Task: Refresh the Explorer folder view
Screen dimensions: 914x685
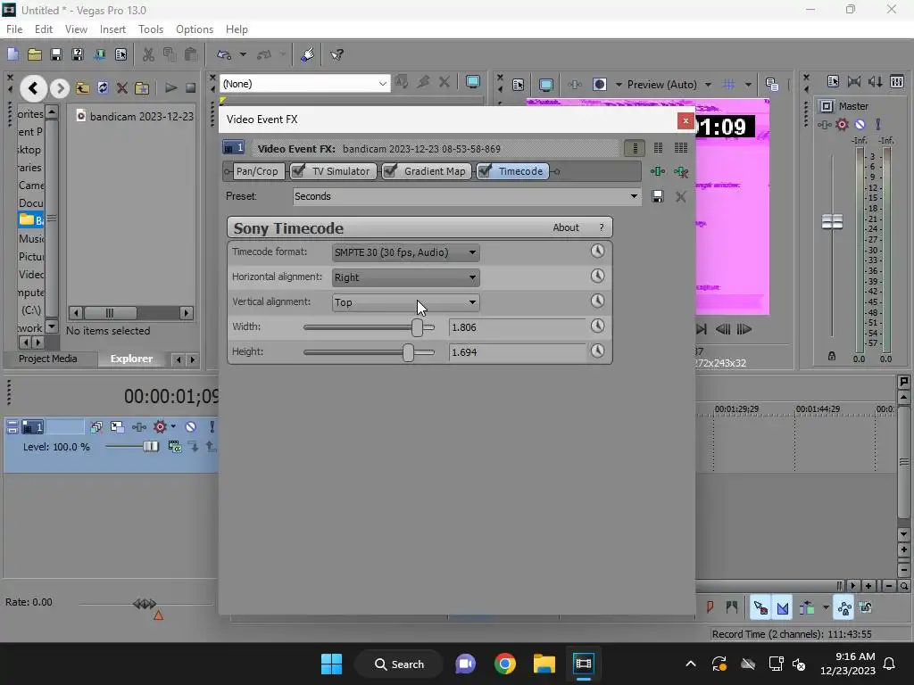Action: pos(103,88)
